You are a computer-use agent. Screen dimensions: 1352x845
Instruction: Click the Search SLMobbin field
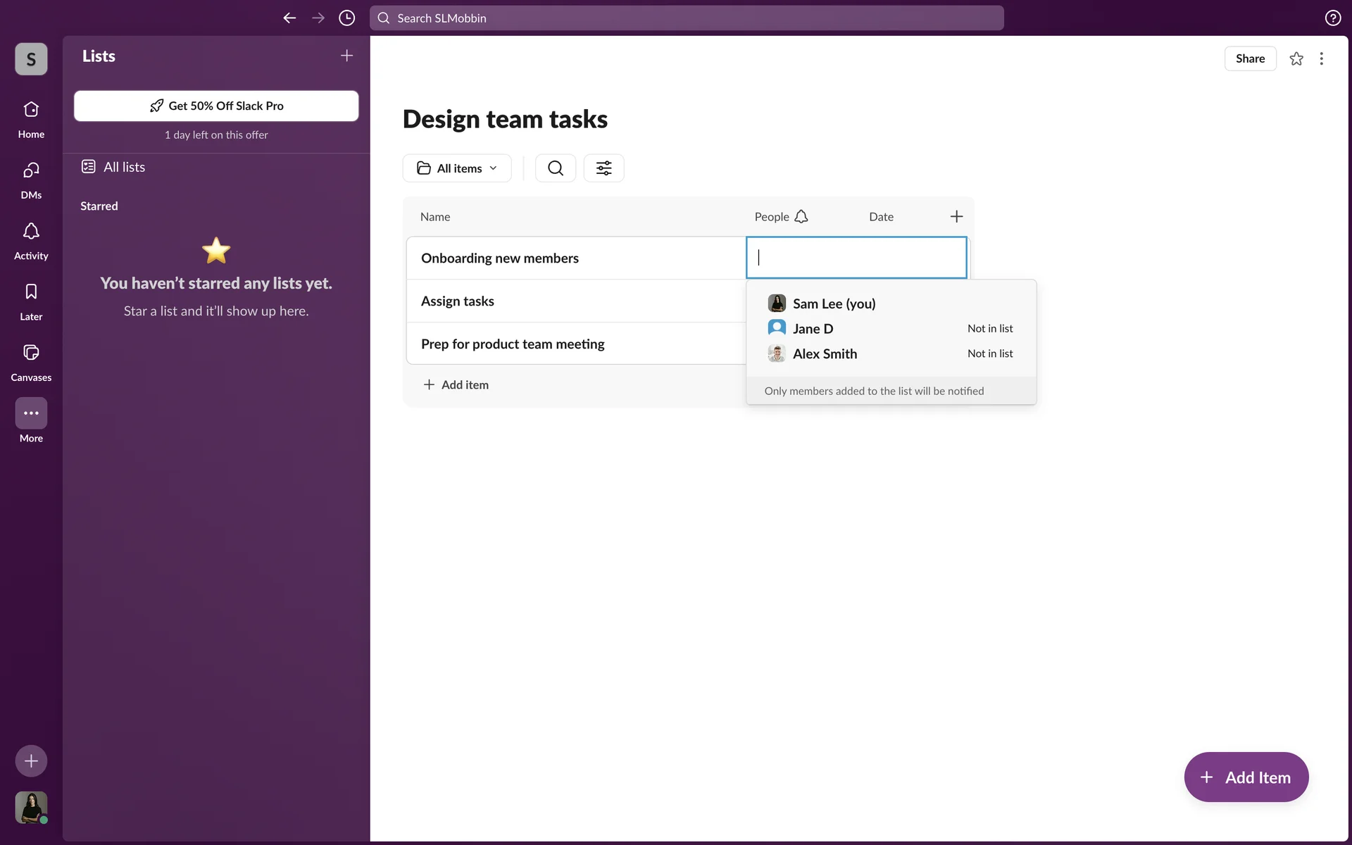point(687,18)
